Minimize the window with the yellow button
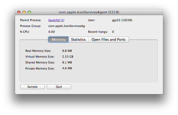 (24, 12)
